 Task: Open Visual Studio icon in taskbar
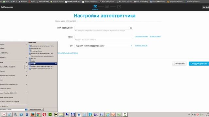coord(96,114)
